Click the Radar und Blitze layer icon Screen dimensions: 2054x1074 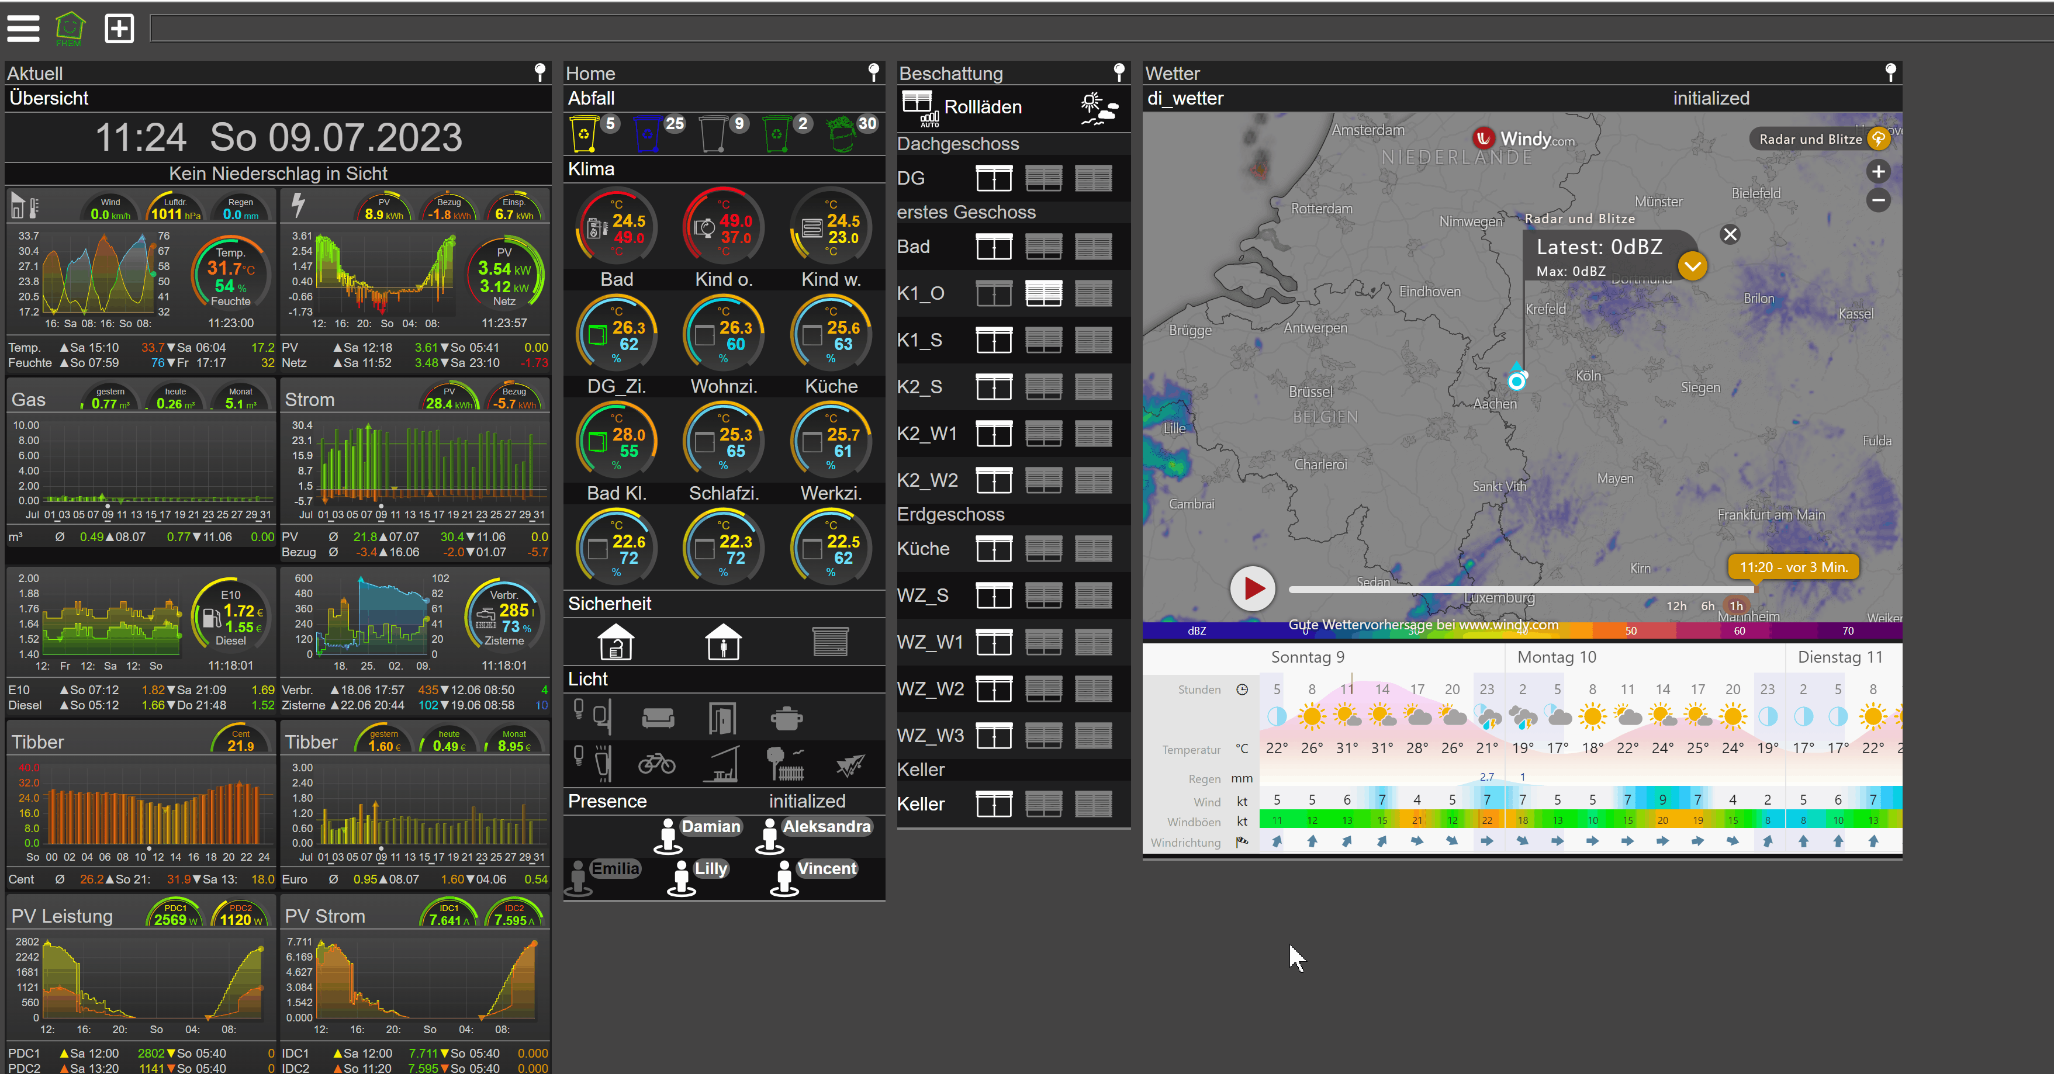click(1879, 138)
